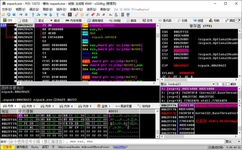Follow the 0062FF54 link in status bar
Image resolution: width=242 pixels, height=150 pixels.
pos(119,147)
